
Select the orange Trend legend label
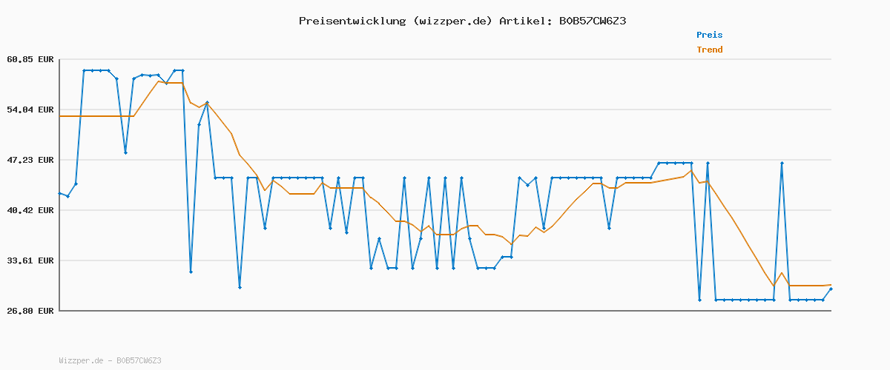click(x=709, y=50)
